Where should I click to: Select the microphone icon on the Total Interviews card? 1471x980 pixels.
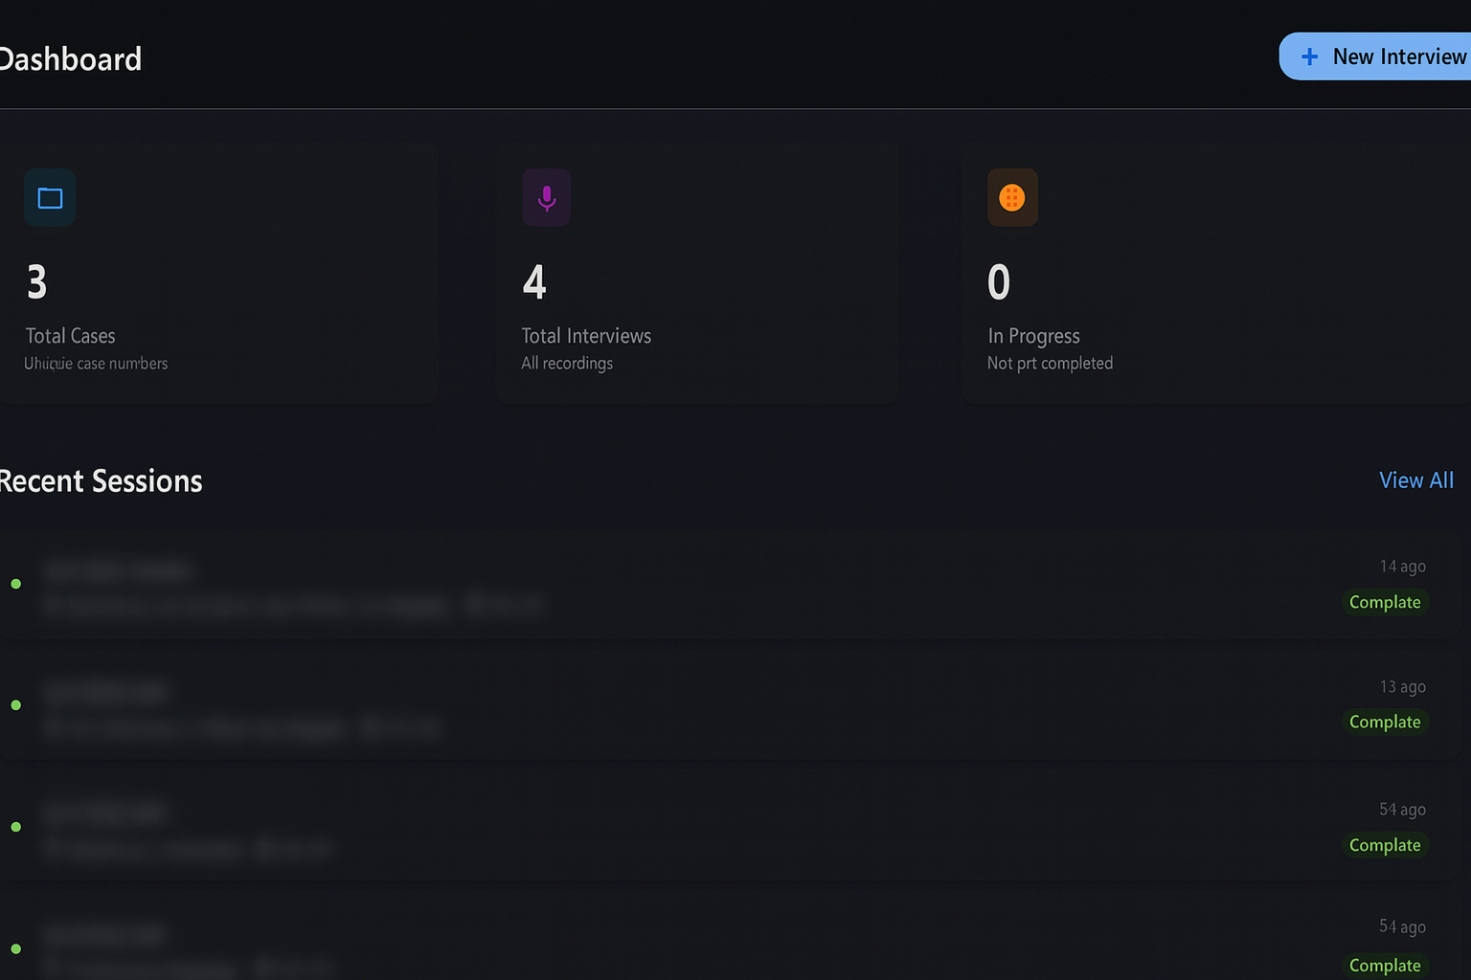546,197
